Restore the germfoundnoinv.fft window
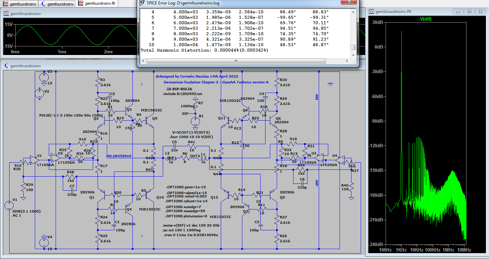This screenshot has height=259, width=489. [469, 11]
